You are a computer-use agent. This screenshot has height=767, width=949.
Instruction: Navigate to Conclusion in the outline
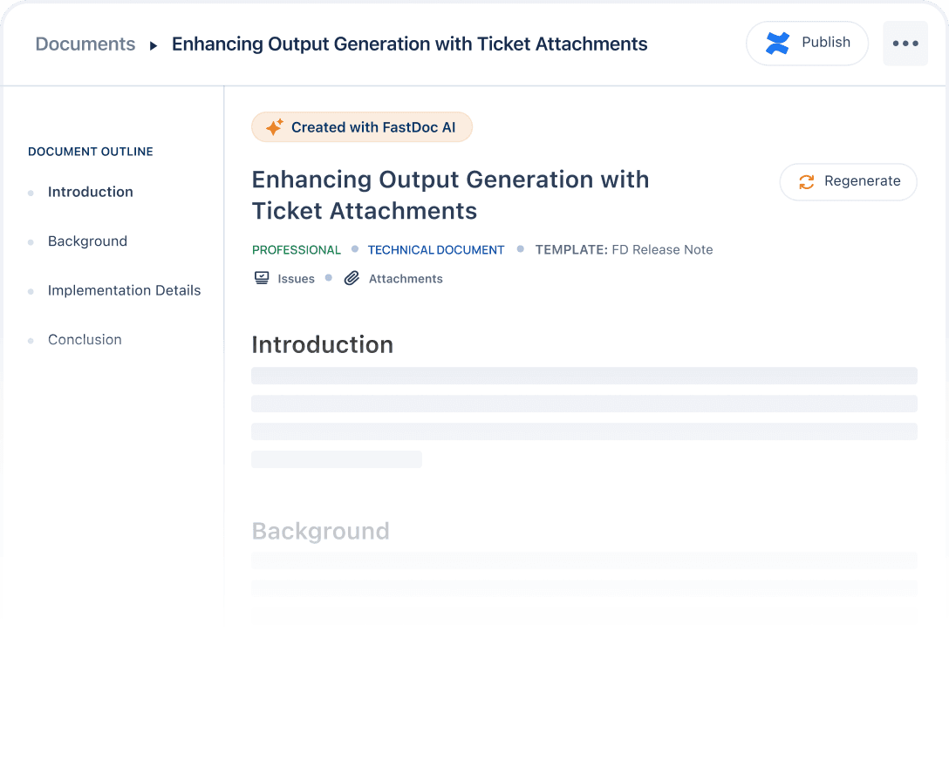pyautogui.click(x=85, y=340)
